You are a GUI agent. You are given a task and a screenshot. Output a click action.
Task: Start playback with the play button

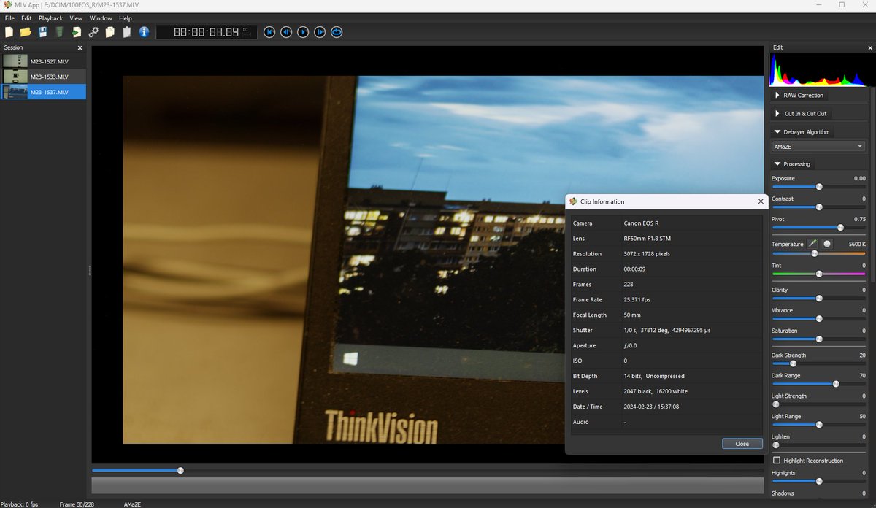[x=303, y=32]
